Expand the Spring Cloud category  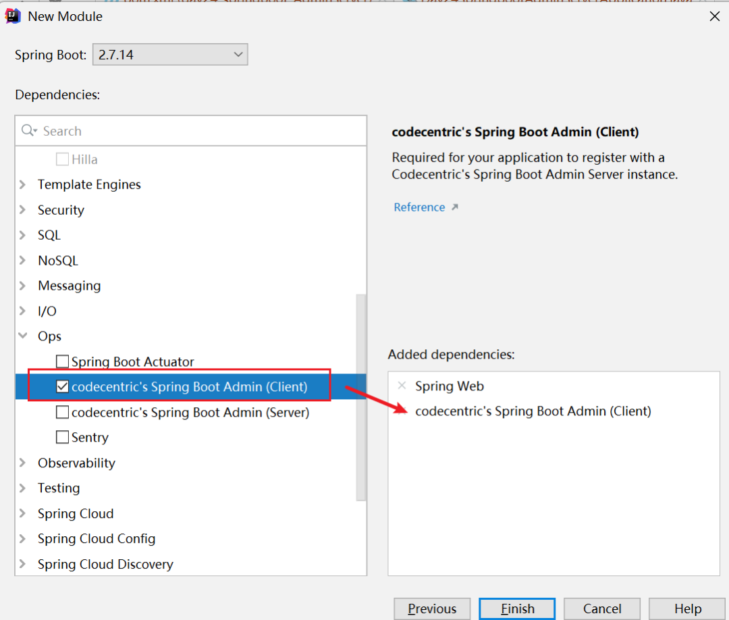click(23, 513)
